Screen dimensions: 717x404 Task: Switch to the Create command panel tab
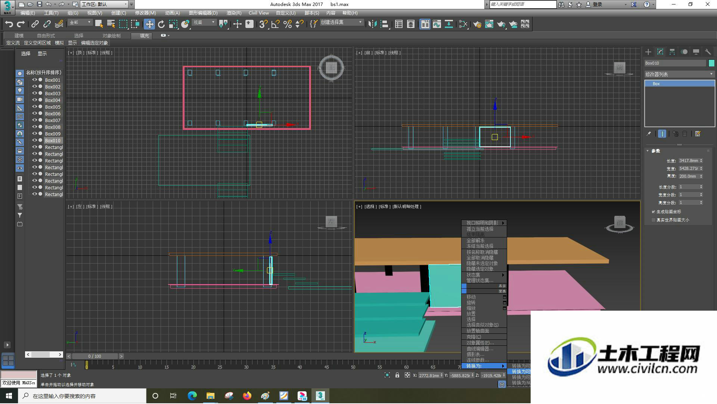point(648,52)
